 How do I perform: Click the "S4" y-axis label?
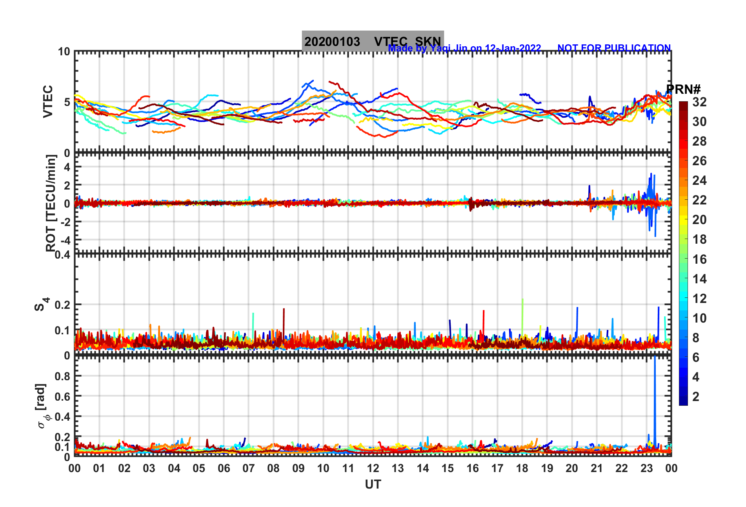(42, 305)
